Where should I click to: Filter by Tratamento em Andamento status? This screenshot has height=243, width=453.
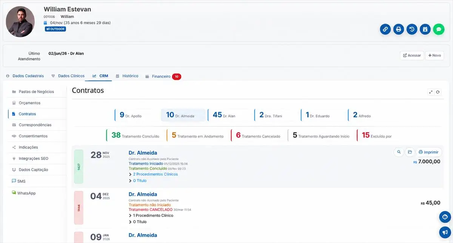[x=197, y=135]
